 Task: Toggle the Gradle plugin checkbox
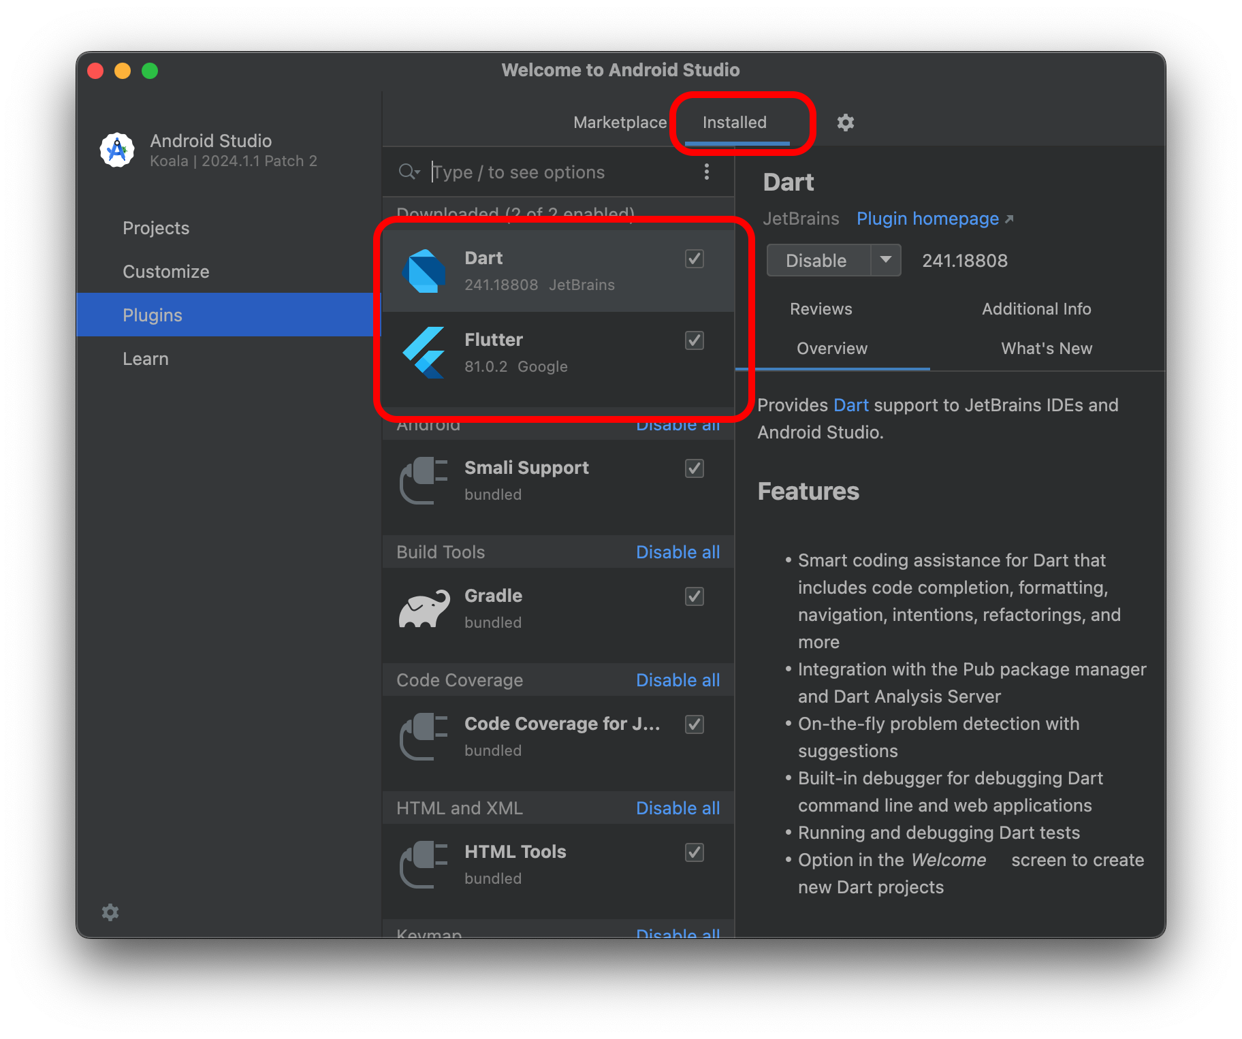[x=695, y=596]
